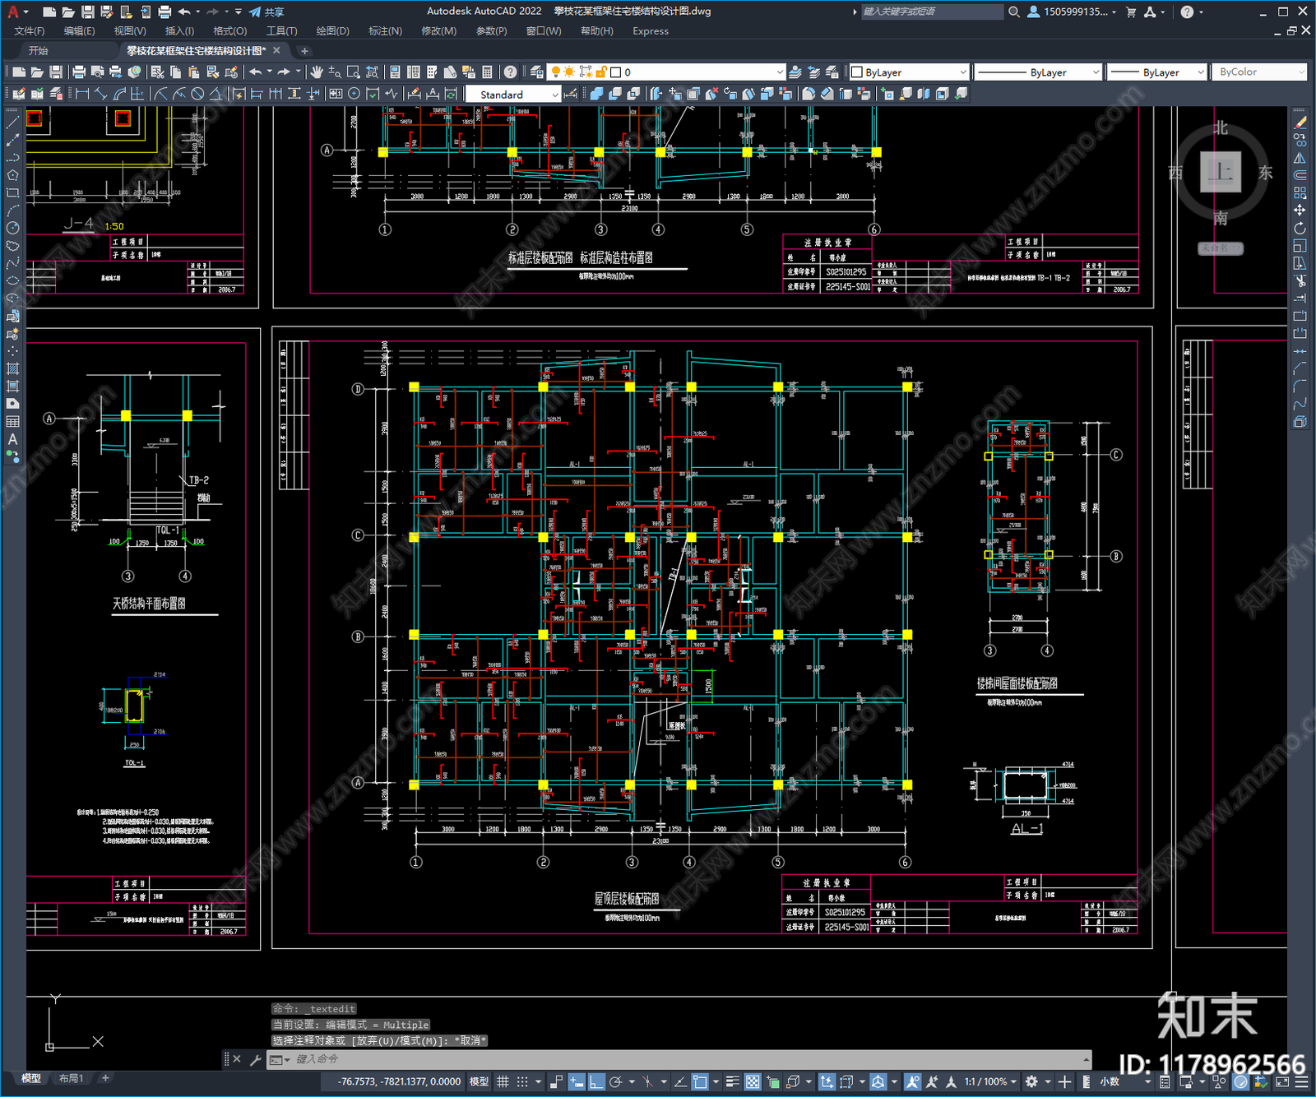This screenshot has width=1316, height=1097.
Task: Click the Save icon in the quick access toolbar
Action: [x=87, y=12]
